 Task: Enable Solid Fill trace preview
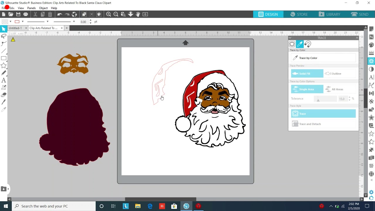[x=307, y=74]
